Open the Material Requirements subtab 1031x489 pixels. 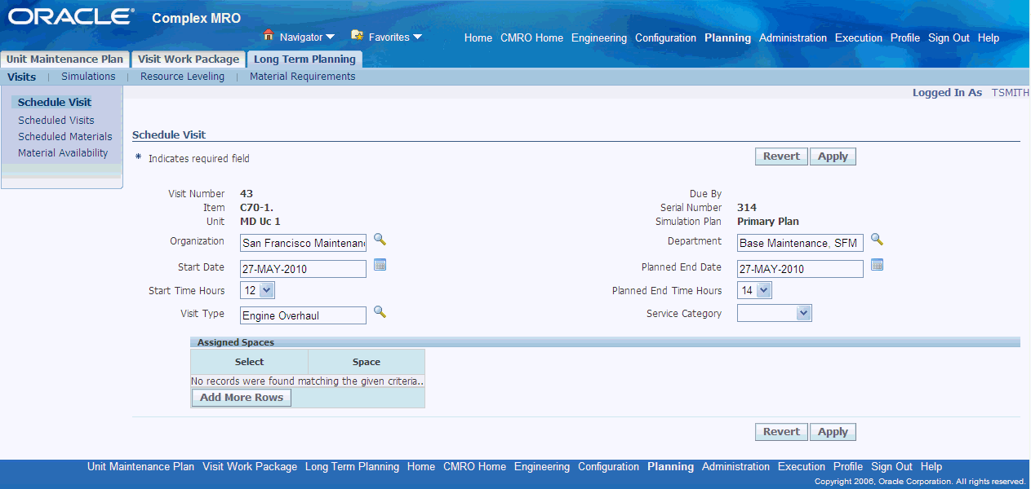(303, 77)
